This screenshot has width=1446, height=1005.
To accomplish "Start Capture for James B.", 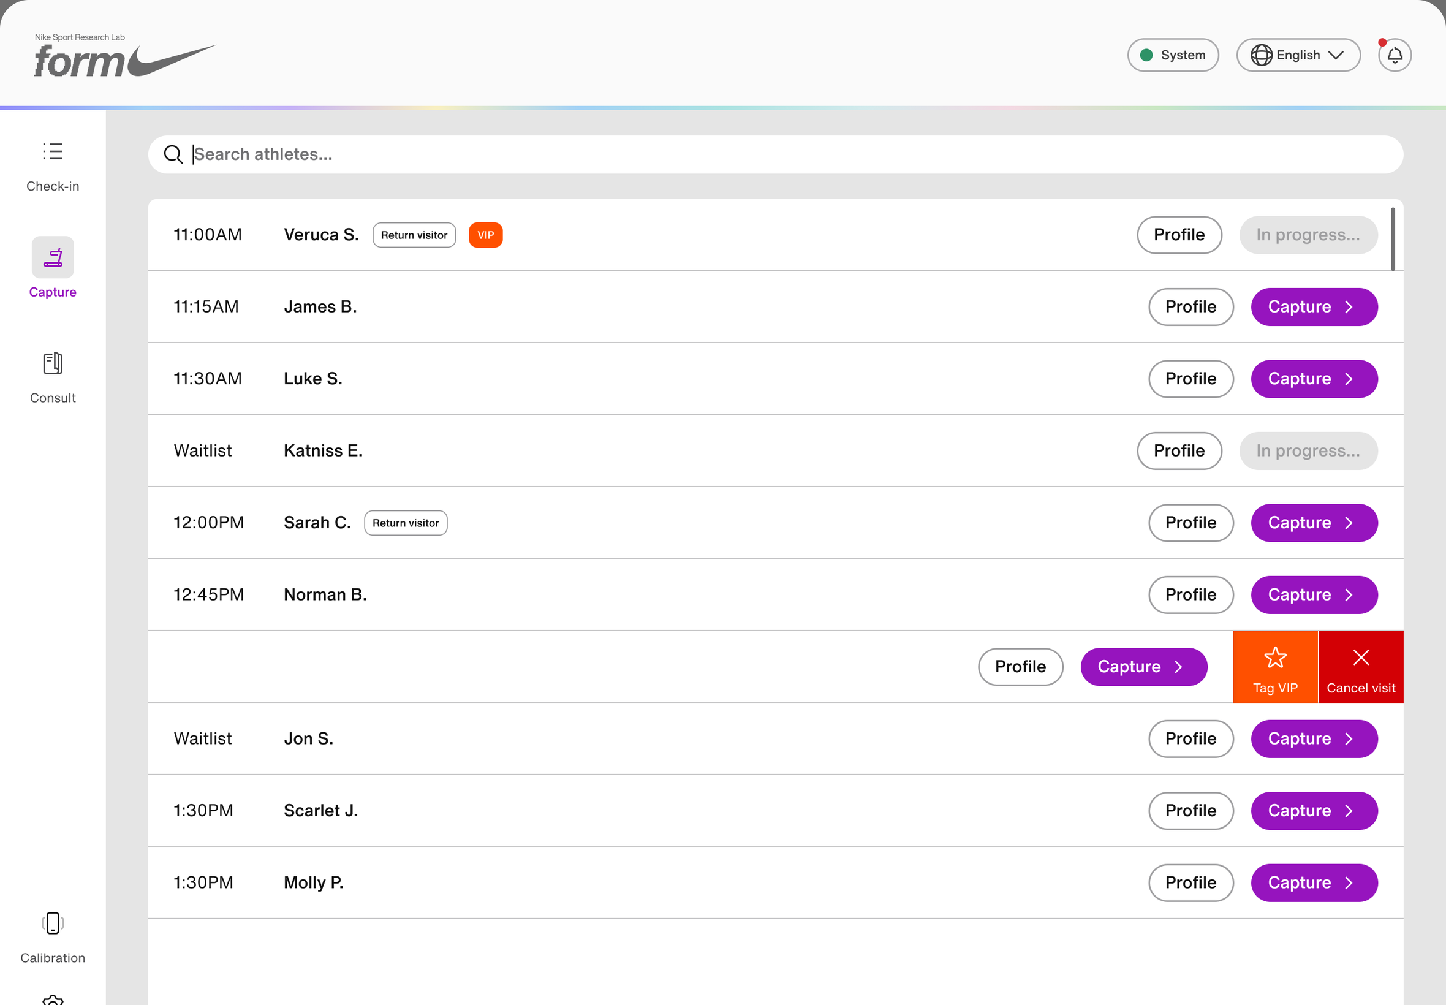I will tap(1314, 306).
